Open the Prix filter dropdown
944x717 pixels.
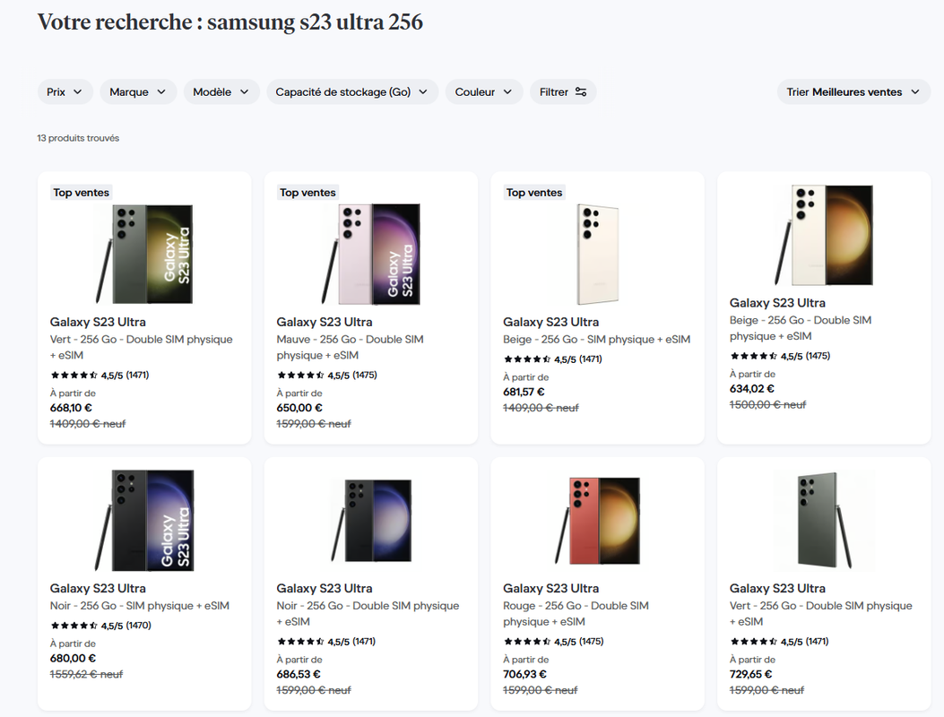[x=65, y=91]
